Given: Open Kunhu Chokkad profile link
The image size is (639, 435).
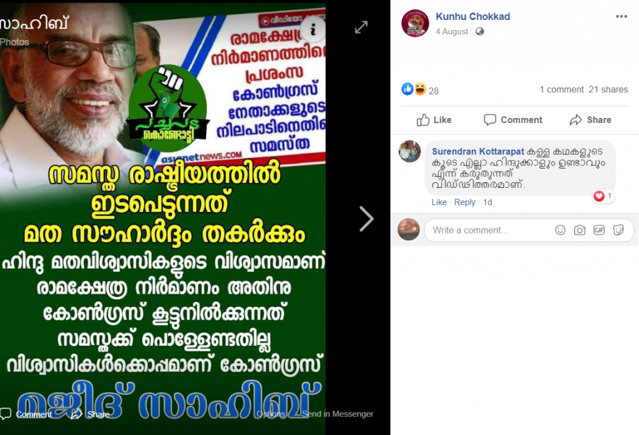Looking at the screenshot, I should pyautogui.click(x=473, y=16).
